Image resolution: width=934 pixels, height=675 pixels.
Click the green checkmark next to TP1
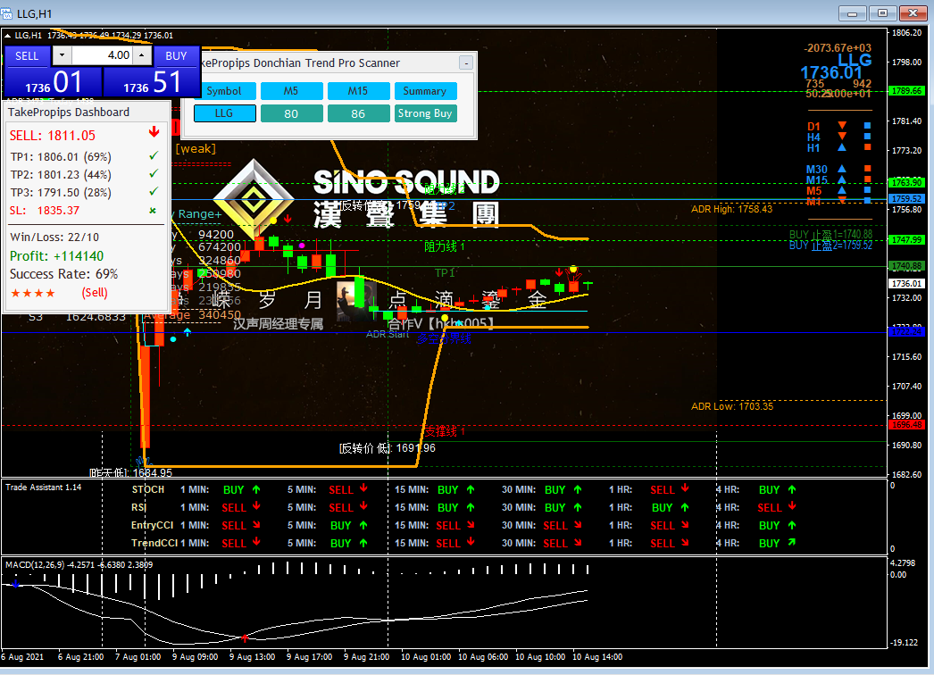(x=154, y=155)
